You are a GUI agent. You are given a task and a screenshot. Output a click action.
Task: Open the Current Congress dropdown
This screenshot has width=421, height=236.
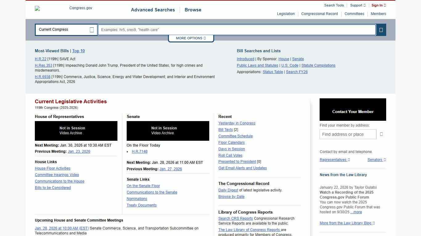click(66, 30)
